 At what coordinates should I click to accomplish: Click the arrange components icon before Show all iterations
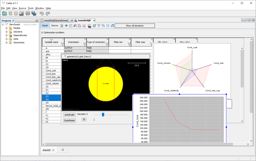pos(112,26)
